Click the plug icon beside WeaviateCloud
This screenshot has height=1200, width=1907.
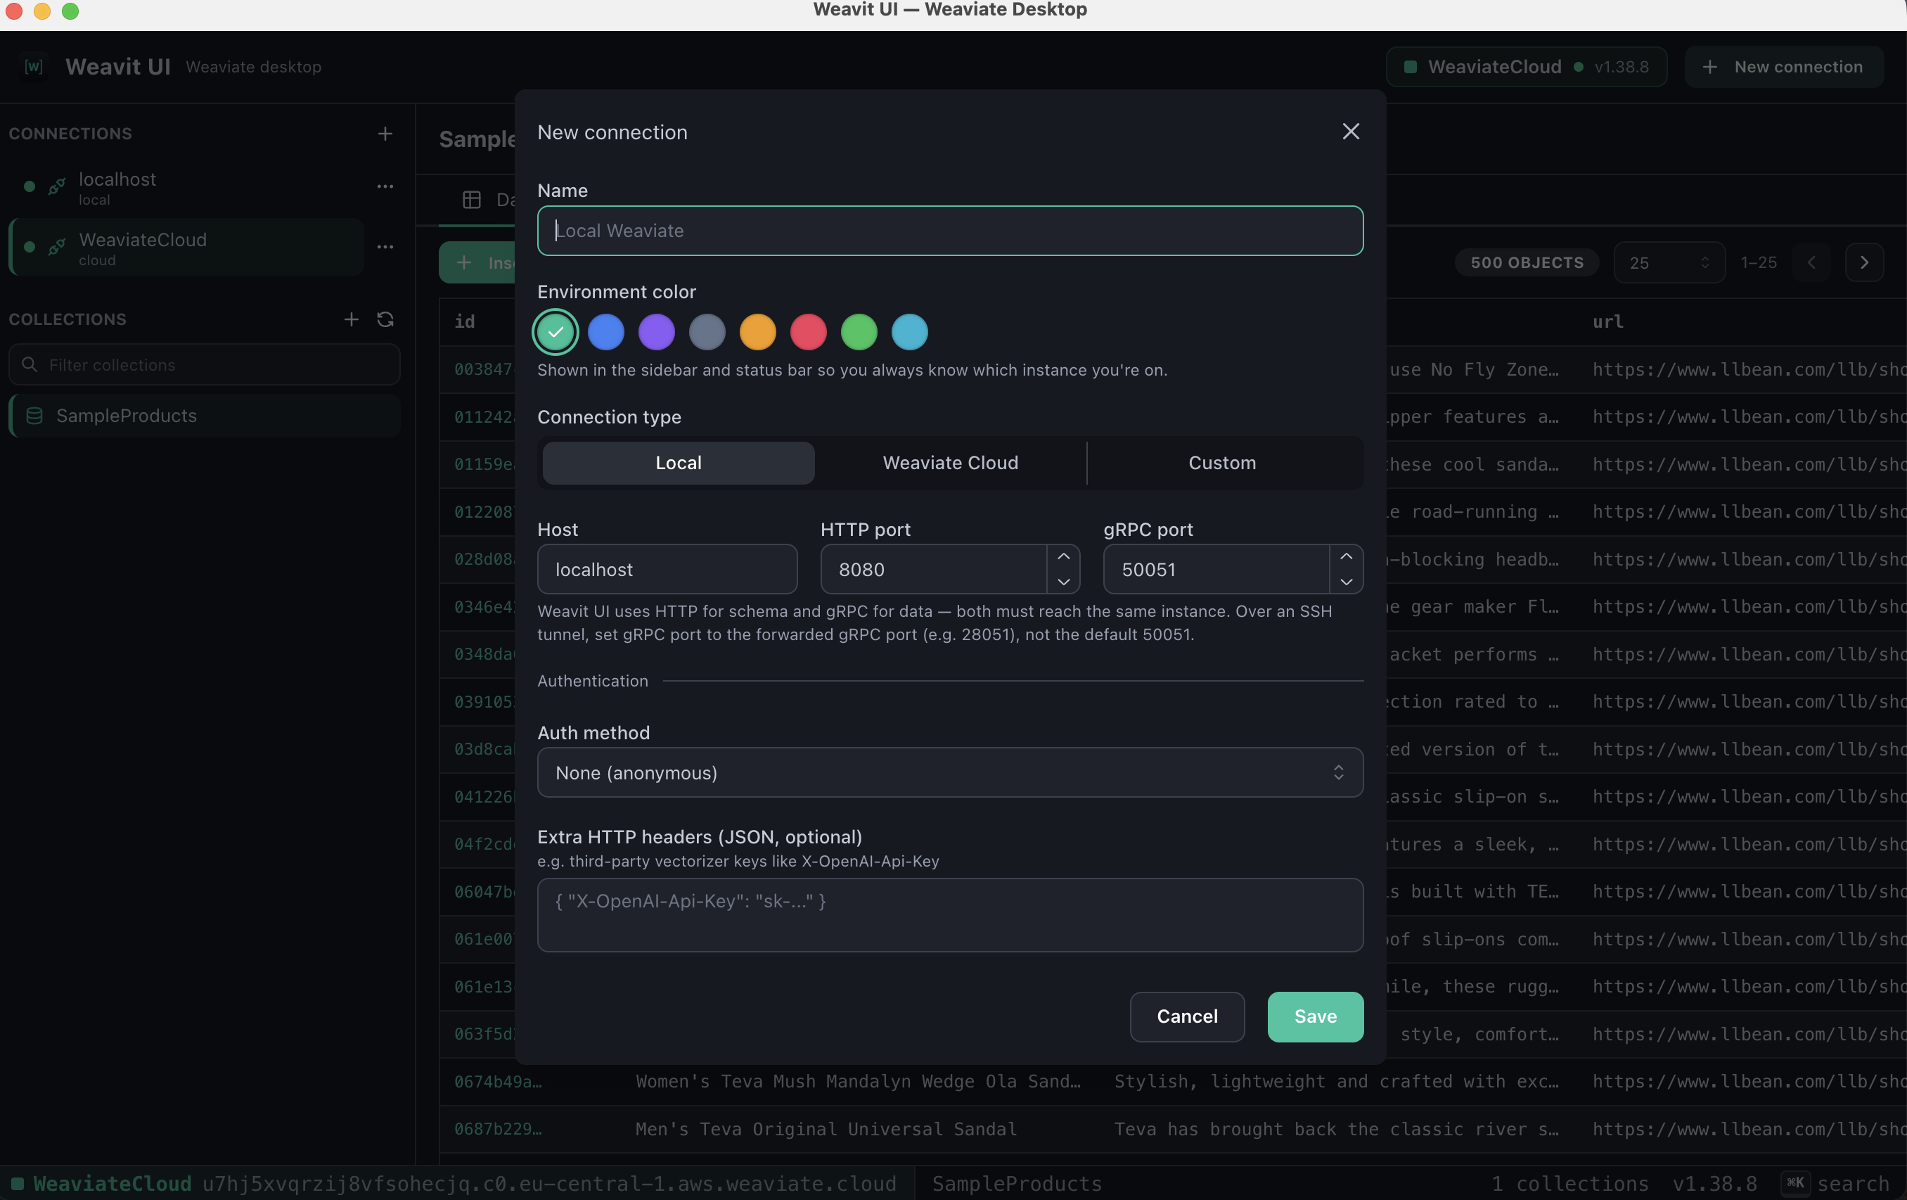[57, 247]
